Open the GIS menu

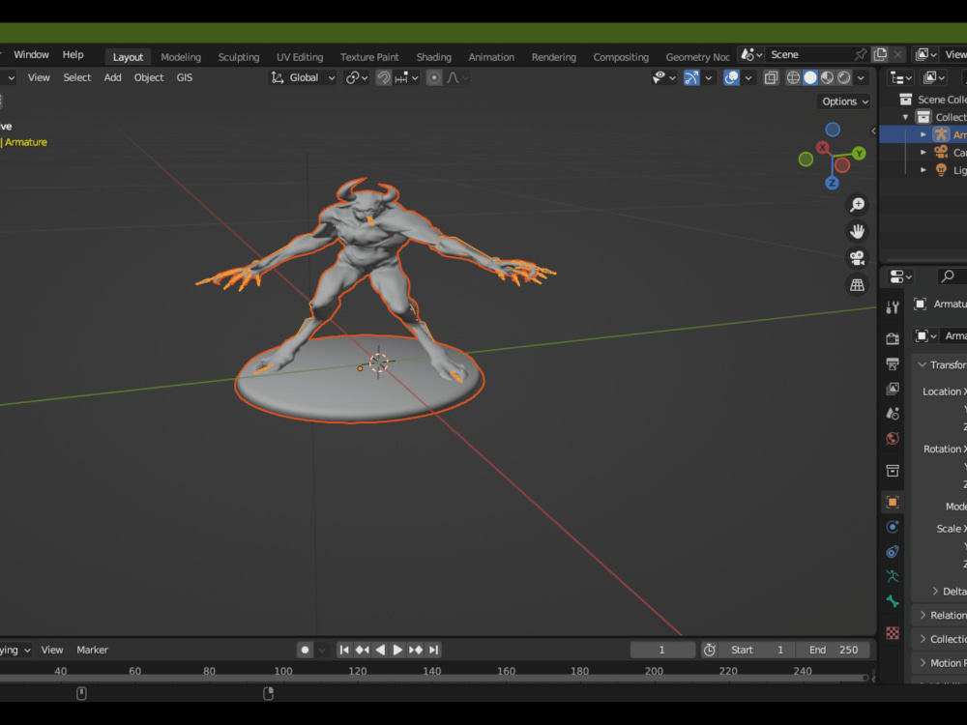[185, 77]
